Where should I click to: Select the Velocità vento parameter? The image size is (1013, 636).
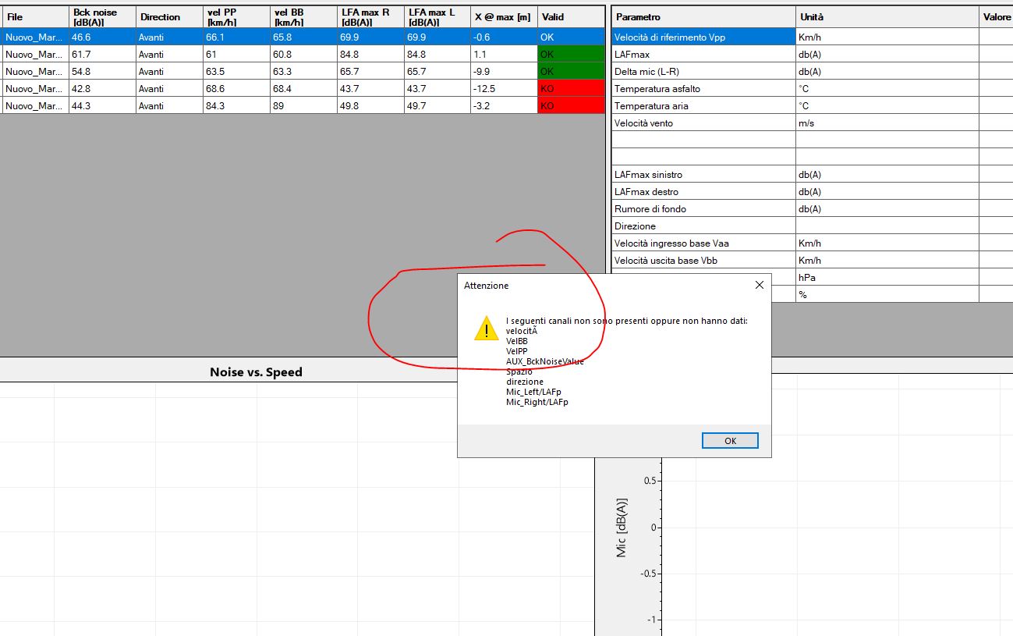[x=702, y=123]
